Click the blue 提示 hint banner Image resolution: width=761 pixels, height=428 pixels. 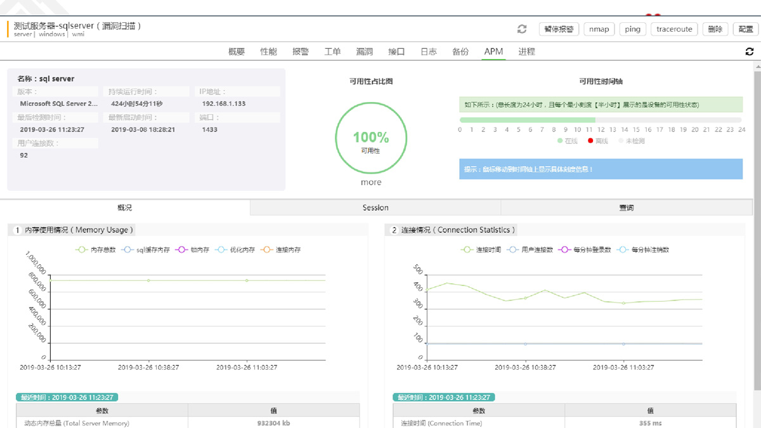(x=601, y=169)
